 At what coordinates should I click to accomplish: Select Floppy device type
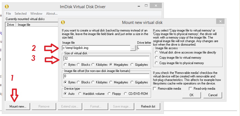[x=114, y=94]
